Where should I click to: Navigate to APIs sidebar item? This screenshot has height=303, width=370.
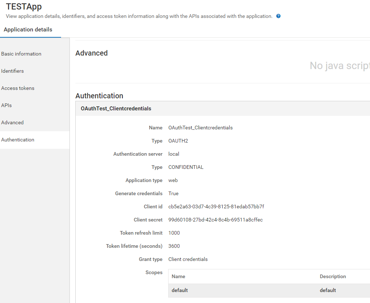click(x=7, y=105)
